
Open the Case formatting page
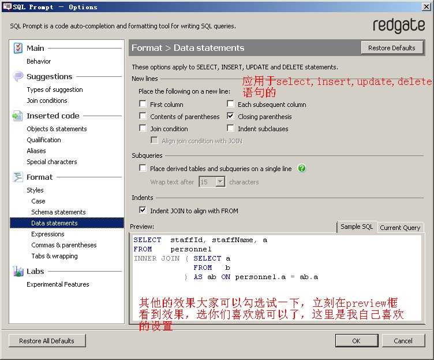[x=38, y=201]
